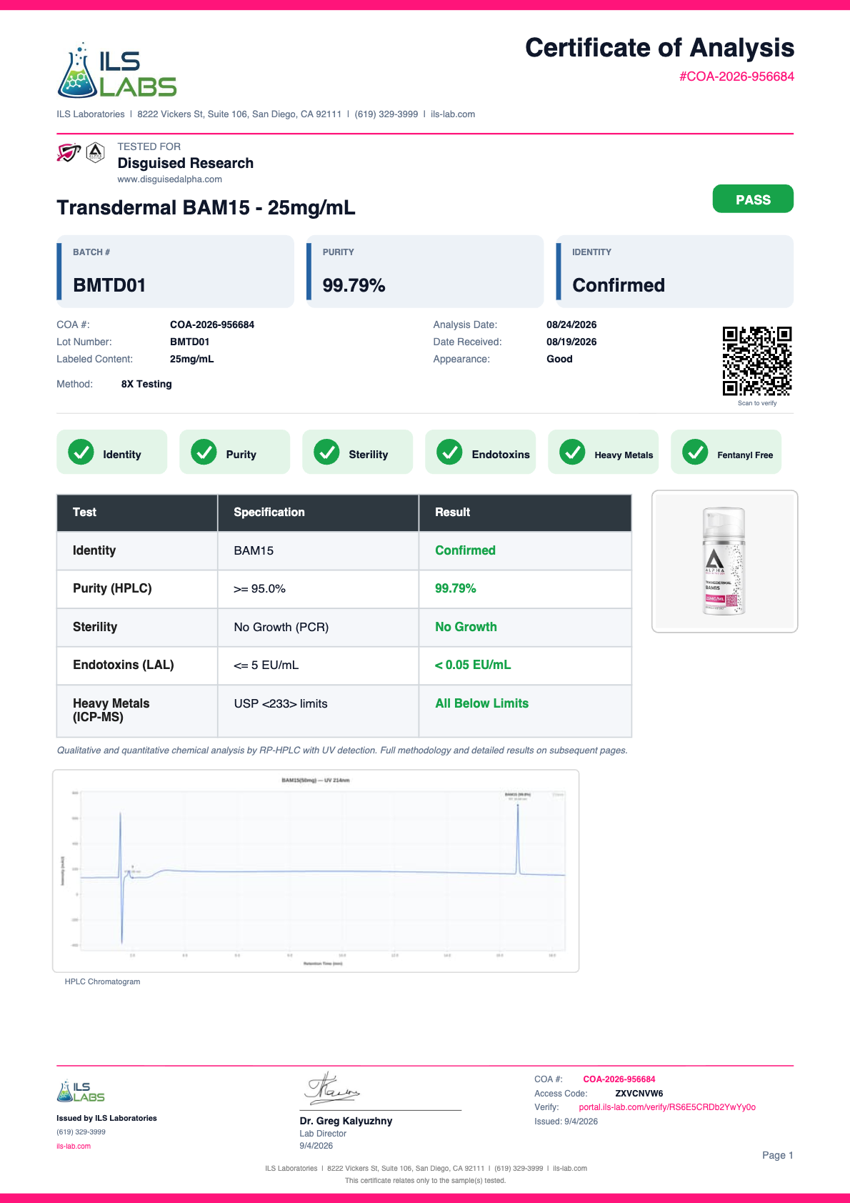850x1203 pixels.
Task: Click the small ILS Labs footer logo
Action: [x=81, y=1091]
